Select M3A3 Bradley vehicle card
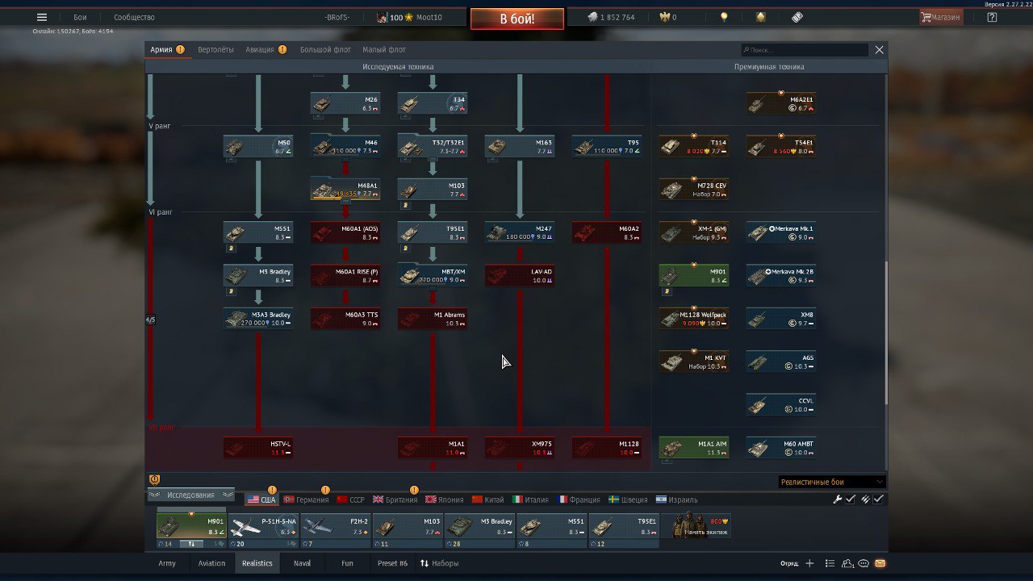 pos(258,319)
